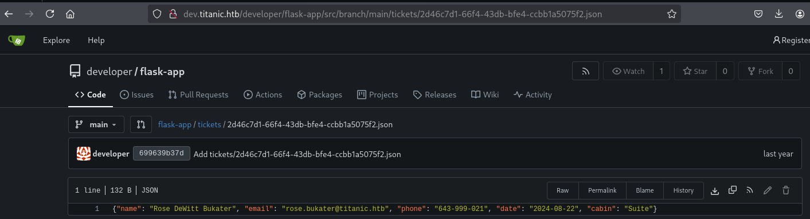Open the Projects tab
810x219 pixels.
click(x=377, y=95)
